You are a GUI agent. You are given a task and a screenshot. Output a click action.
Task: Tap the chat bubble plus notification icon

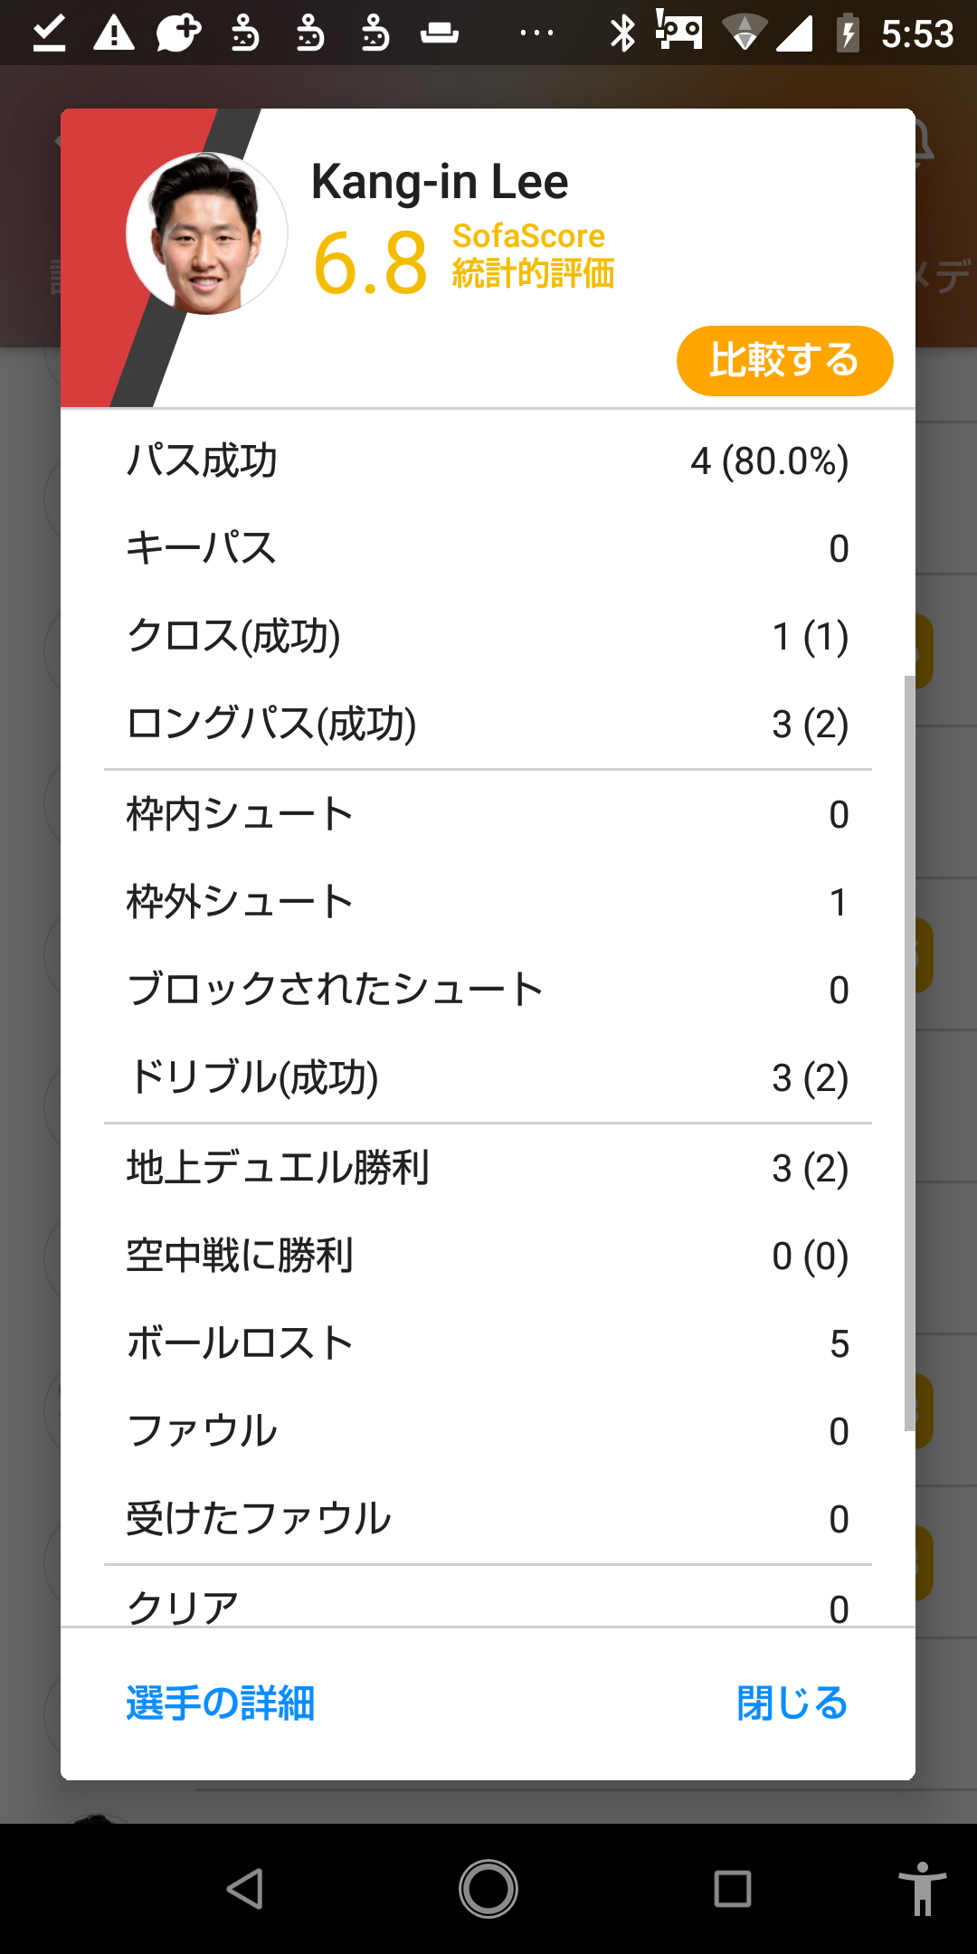[178, 34]
